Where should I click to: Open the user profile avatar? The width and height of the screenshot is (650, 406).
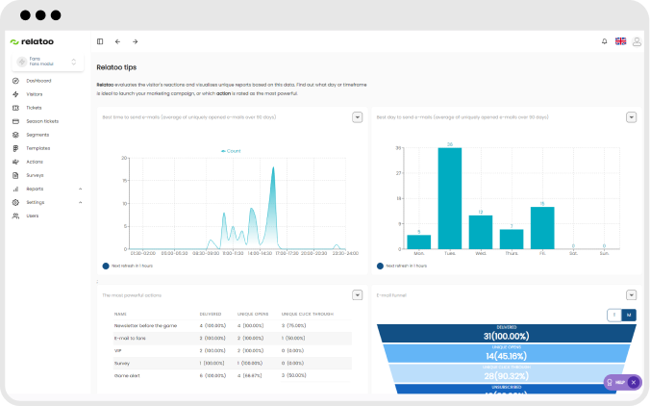pyautogui.click(x=637, y=41)
